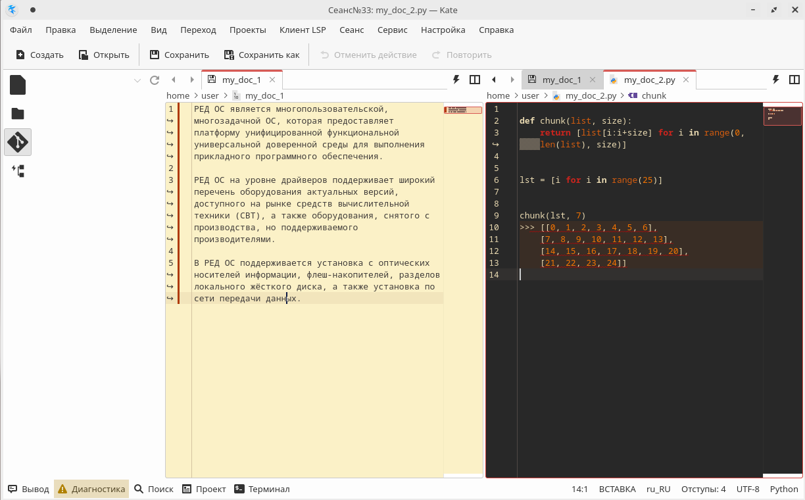Toggle the Terminal bottom panel
The height and width of the screenshot is (500, 805).
tap(262, 489)
